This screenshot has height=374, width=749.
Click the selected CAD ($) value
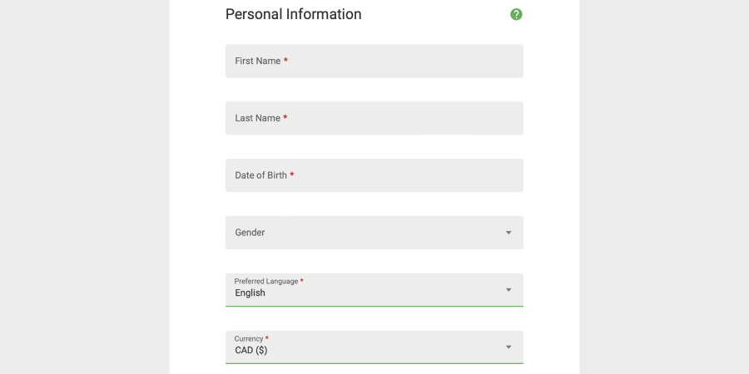(251, 350)
